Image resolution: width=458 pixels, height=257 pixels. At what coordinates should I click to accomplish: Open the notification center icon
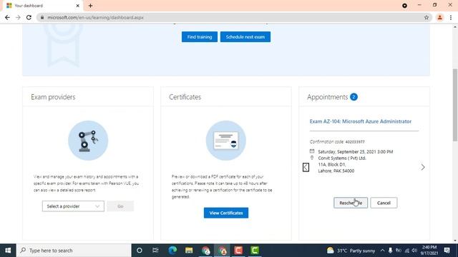(447, 251)
